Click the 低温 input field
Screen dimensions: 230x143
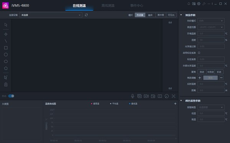(211, 113)
